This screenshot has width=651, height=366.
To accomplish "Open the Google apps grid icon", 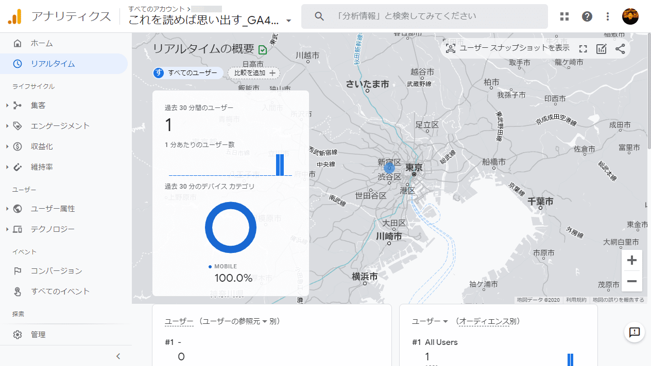I will click(564, 16).
